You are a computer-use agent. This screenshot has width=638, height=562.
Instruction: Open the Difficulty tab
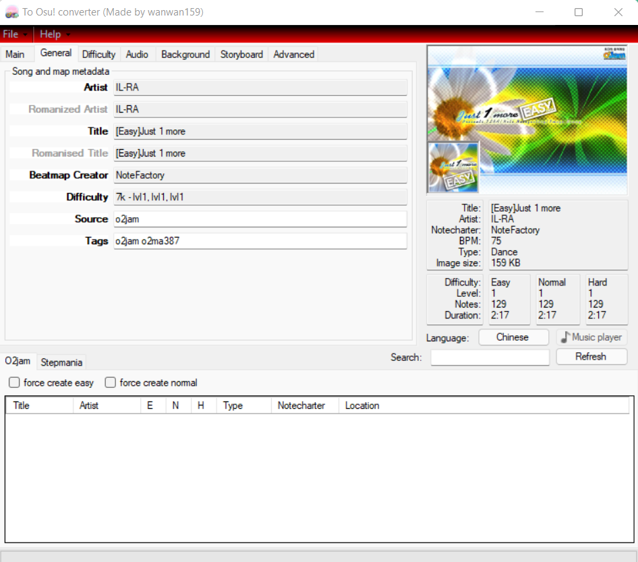coord(98,55)
